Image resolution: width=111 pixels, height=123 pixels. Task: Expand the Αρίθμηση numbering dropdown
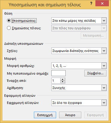pyautogui.click(x=104, y=88)
